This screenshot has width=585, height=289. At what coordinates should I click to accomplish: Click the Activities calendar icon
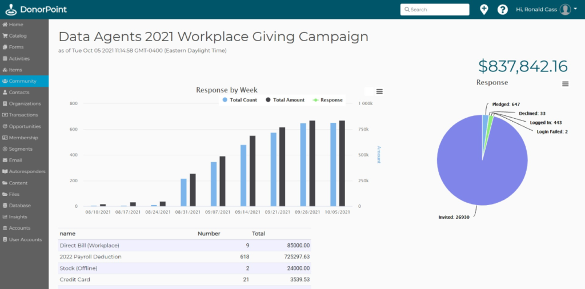pyautogui.click(x=5, y=59)
